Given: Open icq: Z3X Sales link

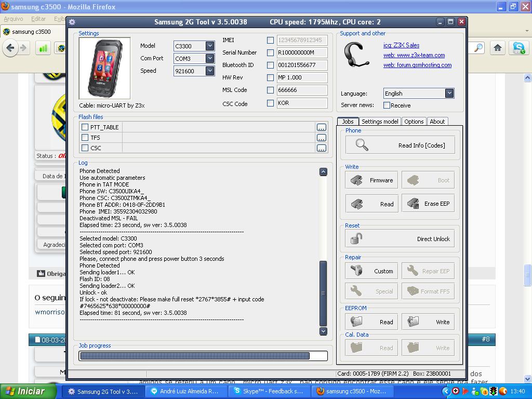Looking at the screenshot, I should pyautogui.click(x=402, y=45).
